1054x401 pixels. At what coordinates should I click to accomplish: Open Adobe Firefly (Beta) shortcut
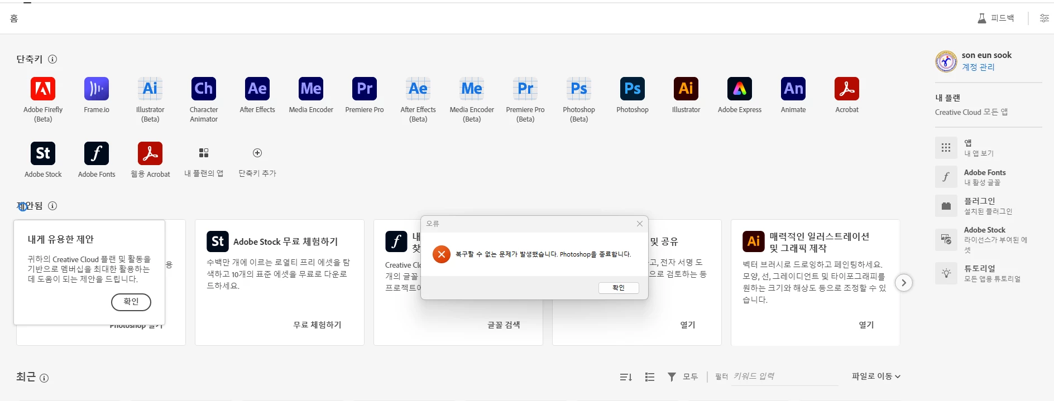43,89
